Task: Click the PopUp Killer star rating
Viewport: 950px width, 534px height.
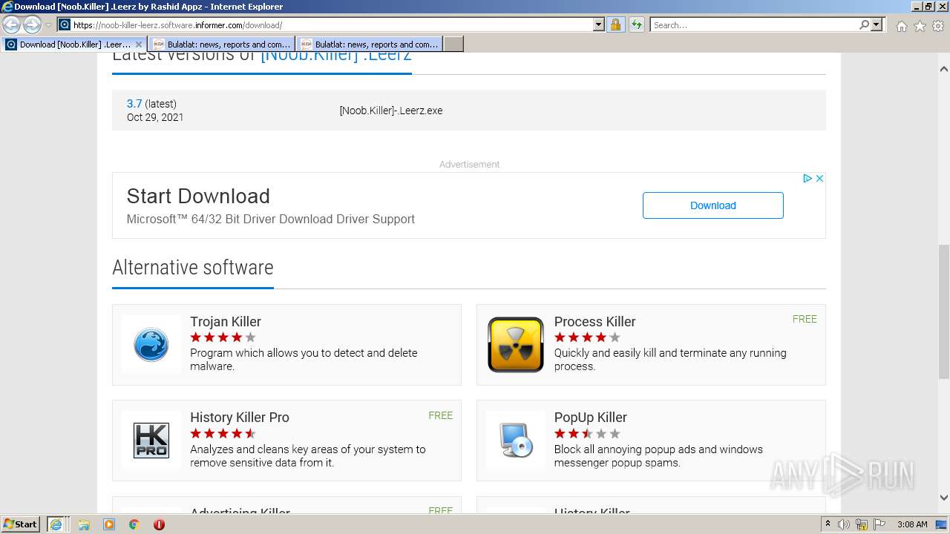Action: (587, 434)
